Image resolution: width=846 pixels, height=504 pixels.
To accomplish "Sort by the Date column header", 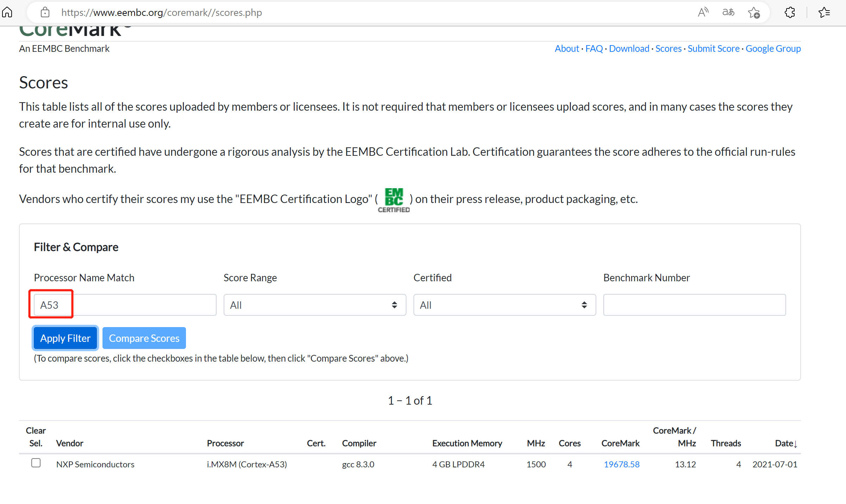I will [784, 443].
